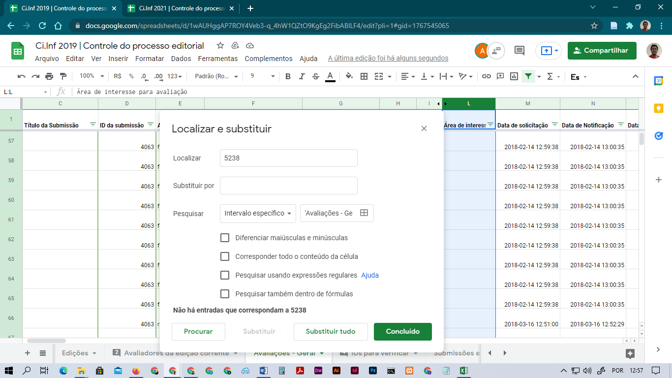Image resolution: width=672 pixels, height=378 pixels.
Task: Open the Ferramentas menu
Action: pyautogui.click(x=218, y=59)
